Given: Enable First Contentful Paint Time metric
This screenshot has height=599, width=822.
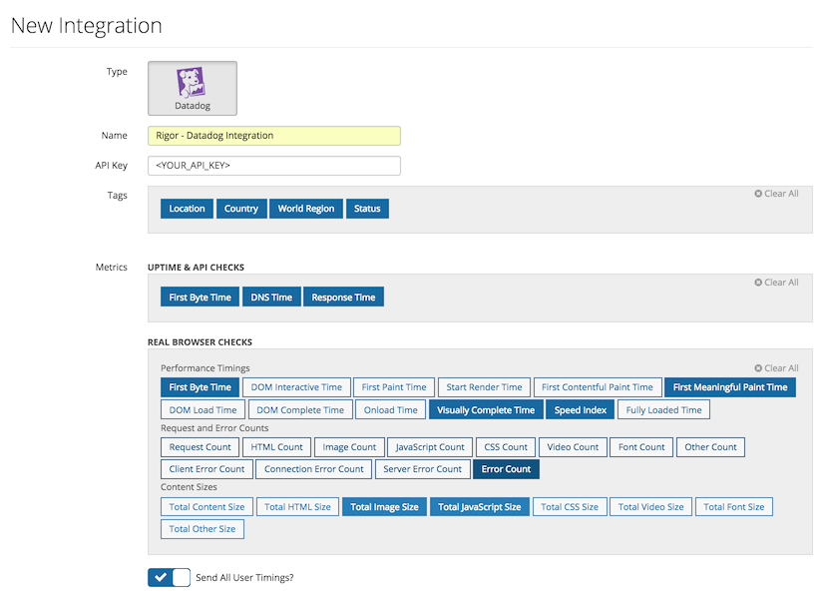Looking at the screenshot, I should pos(598,387).
